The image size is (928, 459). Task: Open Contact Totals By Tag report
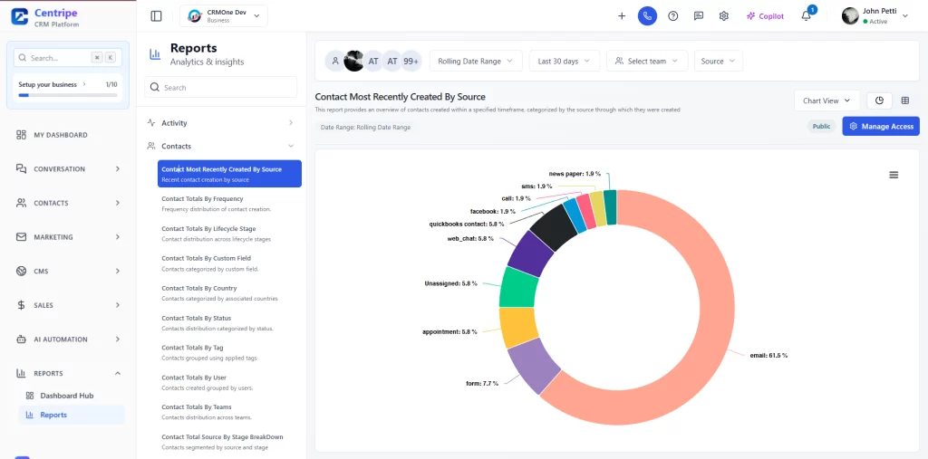coord(229,352)
